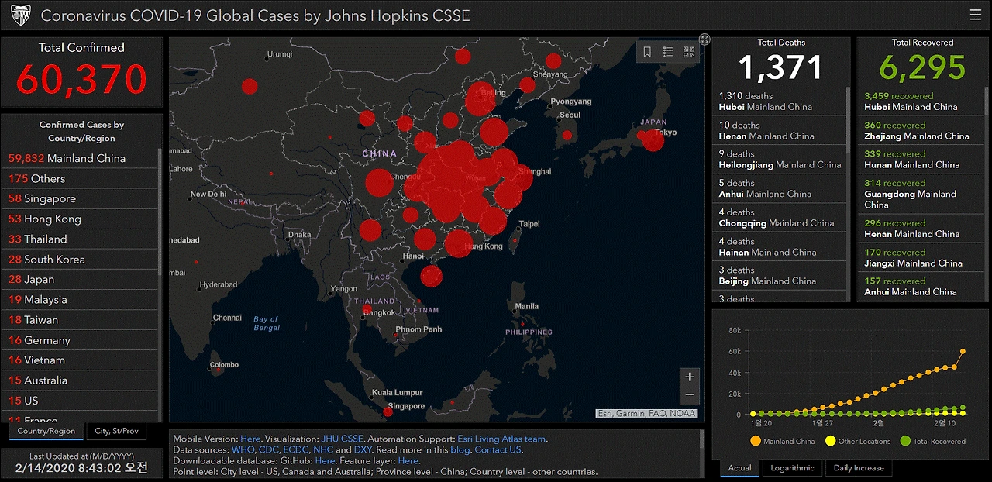Click the Anhui 5 deaths entry
This screenshot has height=482, width=992.
tap(779, 188)
